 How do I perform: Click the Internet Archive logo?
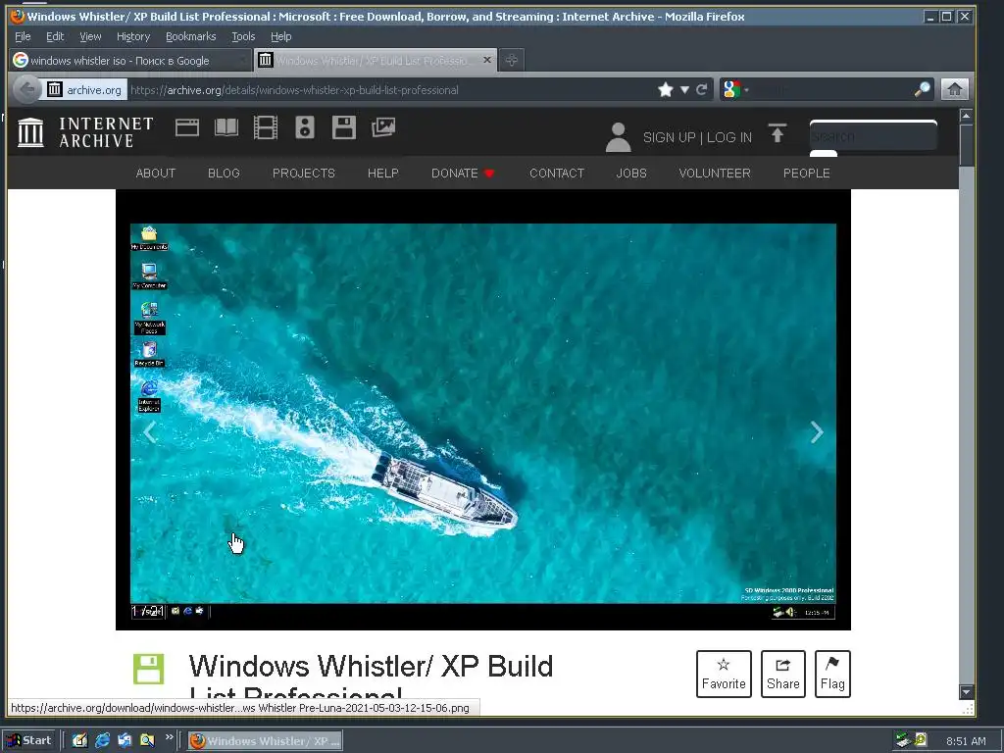click(85, 132)
